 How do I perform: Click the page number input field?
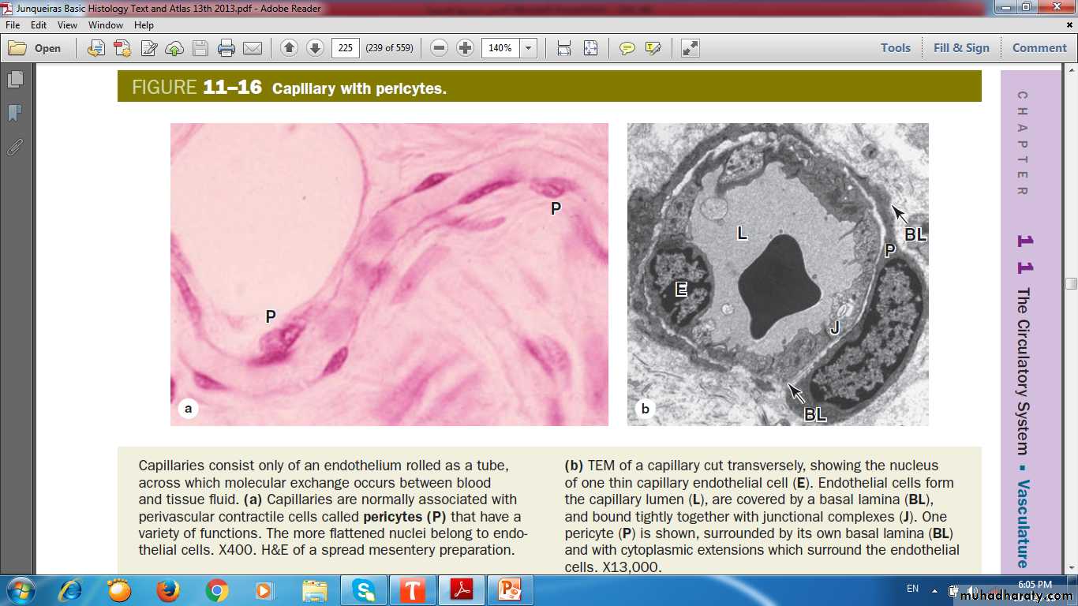[346, 48]
